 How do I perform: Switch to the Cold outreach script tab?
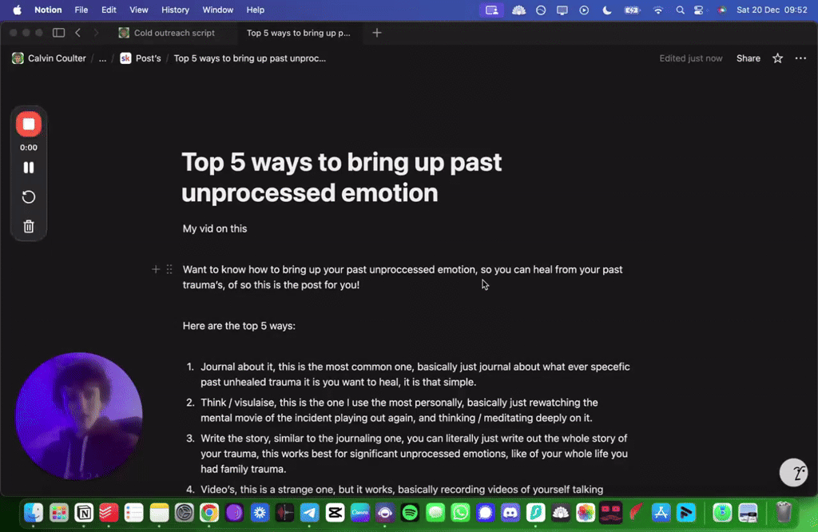pos(170,33)
